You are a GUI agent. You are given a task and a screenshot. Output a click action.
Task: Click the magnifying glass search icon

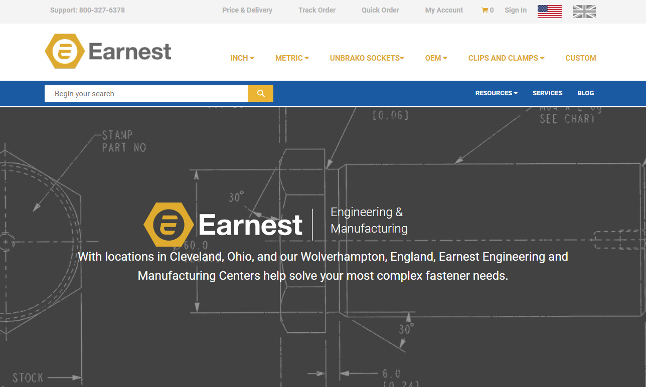pyautogui.click(x=260, y=93)
